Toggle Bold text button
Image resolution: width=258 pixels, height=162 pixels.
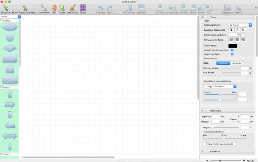click(x=231, y=30)
